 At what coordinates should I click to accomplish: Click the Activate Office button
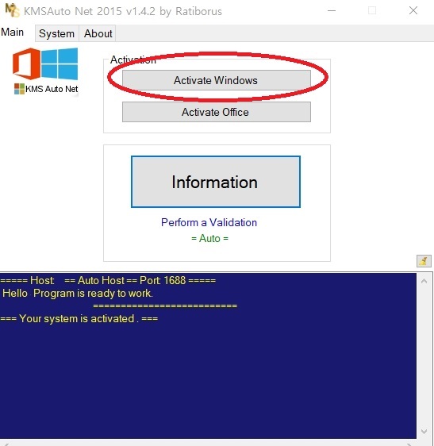217,112
